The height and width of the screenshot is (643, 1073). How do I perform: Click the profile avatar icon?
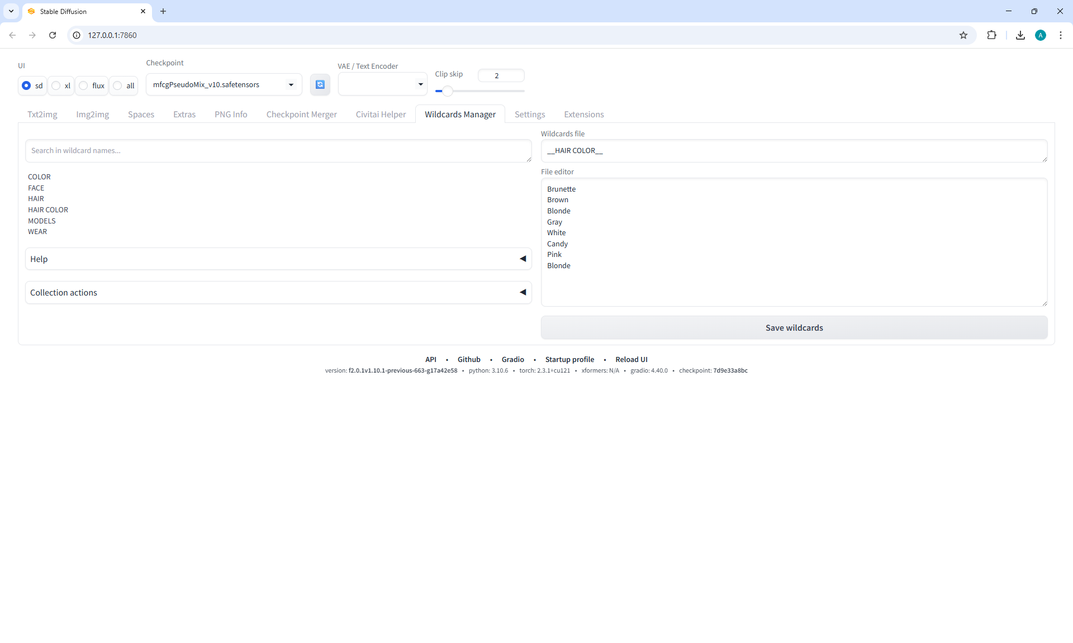[1041, 35]
